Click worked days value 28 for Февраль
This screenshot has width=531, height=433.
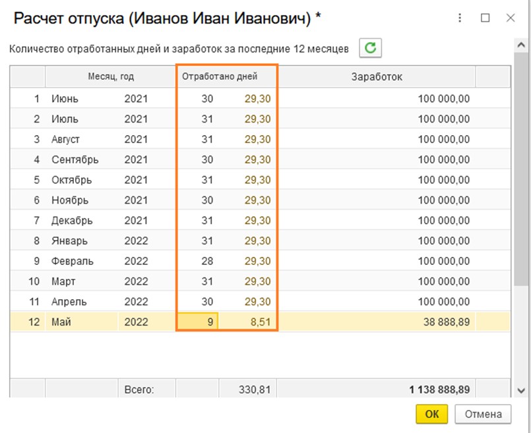(207, 261)
